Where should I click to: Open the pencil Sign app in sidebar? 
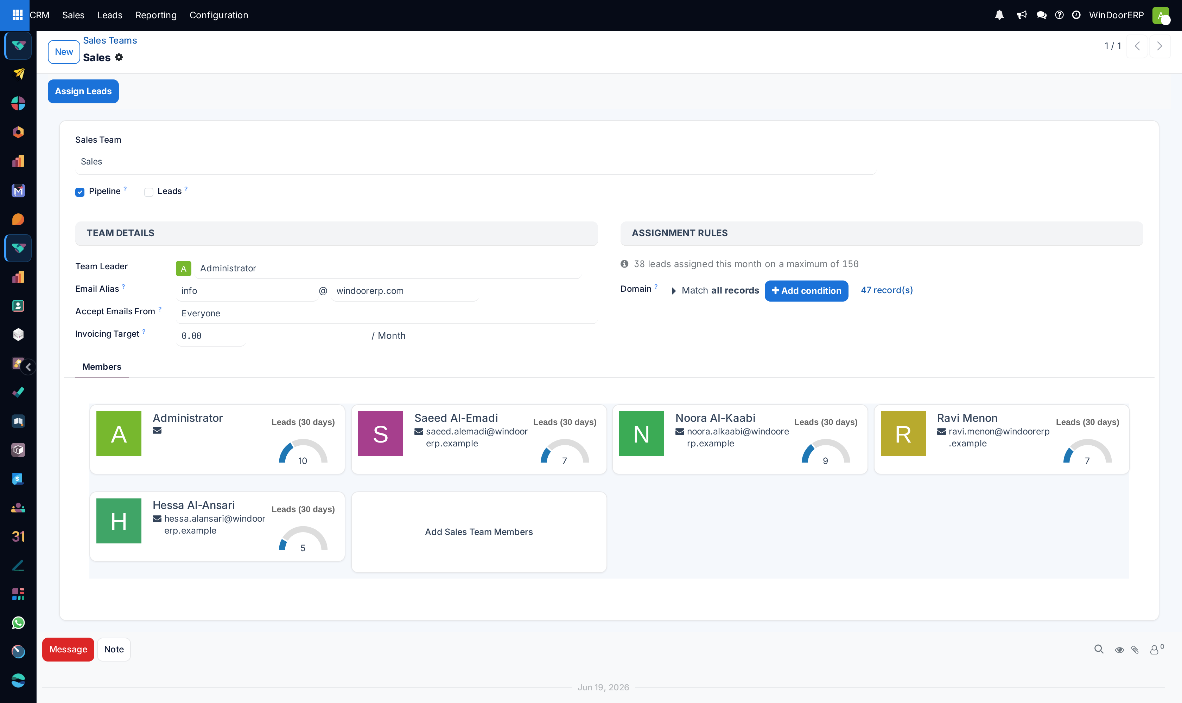coord(18,565)
